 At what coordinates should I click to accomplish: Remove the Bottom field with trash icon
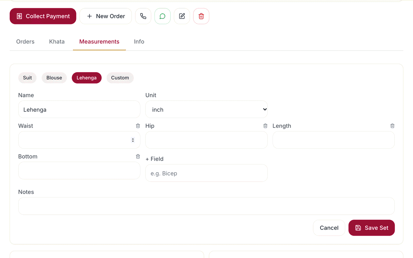[x=138, y=157]
